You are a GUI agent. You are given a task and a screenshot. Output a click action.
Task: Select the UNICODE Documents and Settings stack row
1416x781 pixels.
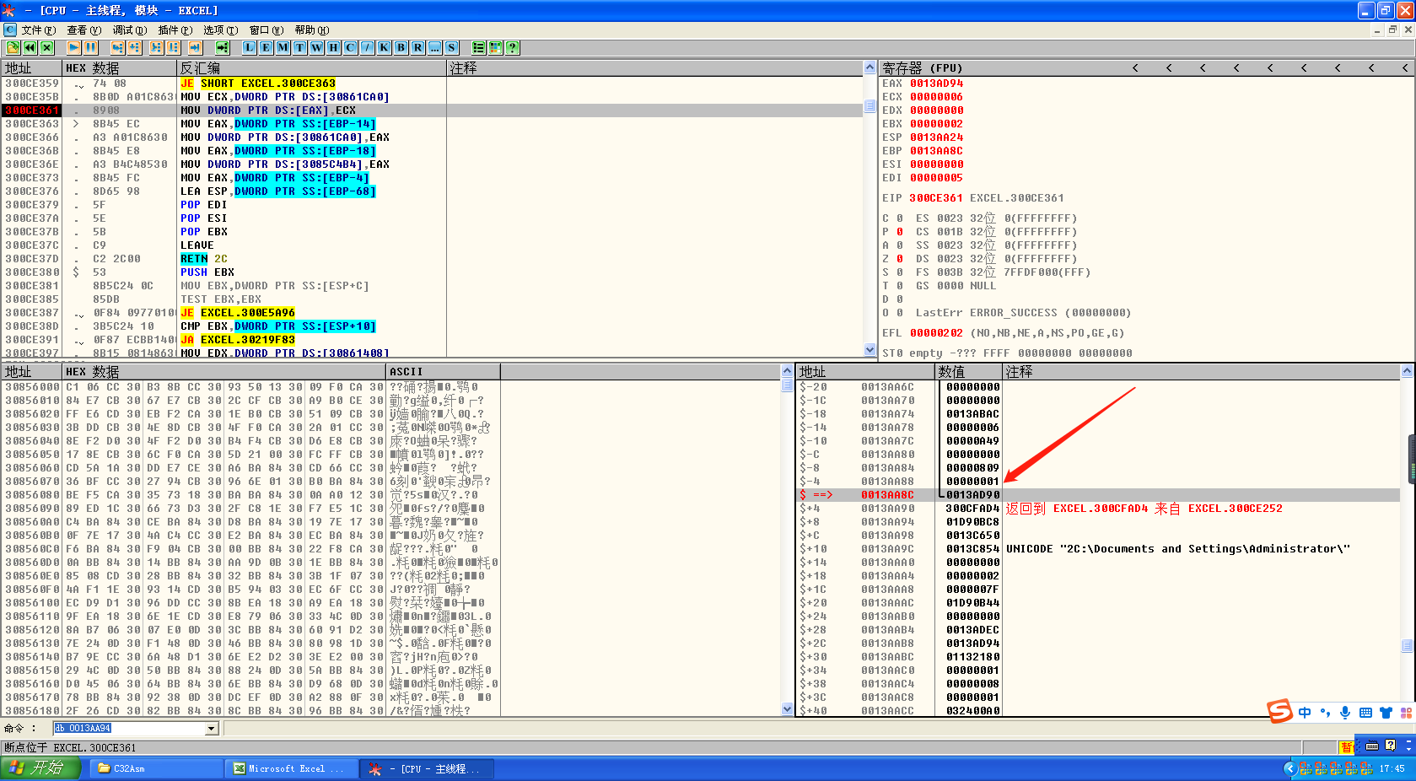point(1098,549)
